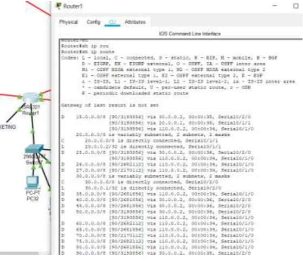303x263 pixels.
Task: Click the PC-PT PC32 label
Action: tap(33, 195)
